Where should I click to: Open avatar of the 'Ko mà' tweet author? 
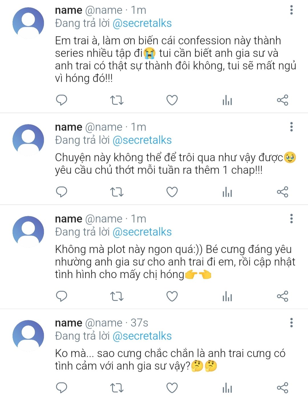[x=28, y=335]
